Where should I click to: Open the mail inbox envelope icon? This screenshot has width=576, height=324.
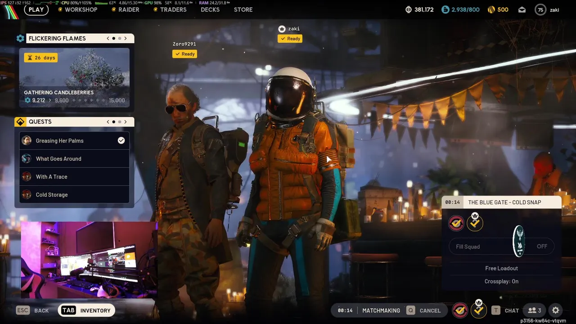[x=522, y=9]
